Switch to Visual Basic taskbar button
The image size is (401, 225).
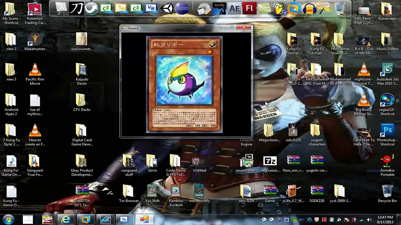click(124, 219)
